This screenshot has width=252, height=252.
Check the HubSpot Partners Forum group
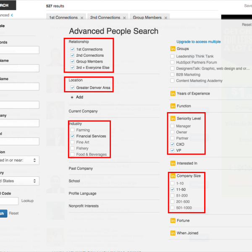click(x=172, y=62)
